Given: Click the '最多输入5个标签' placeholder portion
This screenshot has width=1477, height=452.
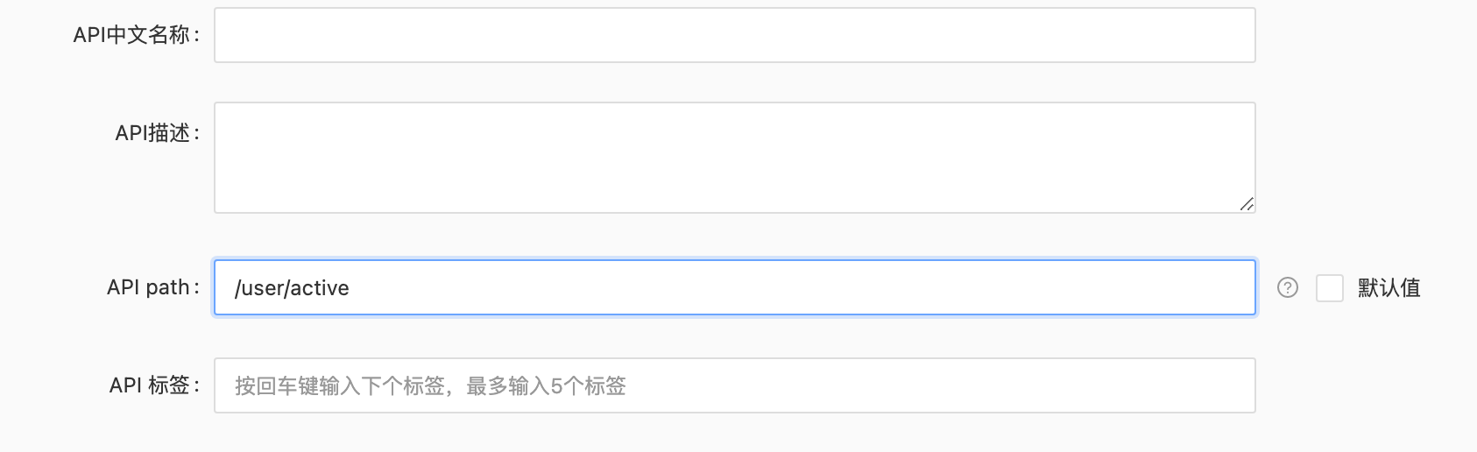Looking at the screenshot, I should click(546, 386).
